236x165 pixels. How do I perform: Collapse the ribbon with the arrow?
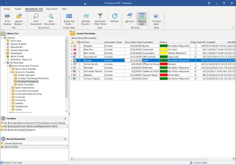(233, 28)
